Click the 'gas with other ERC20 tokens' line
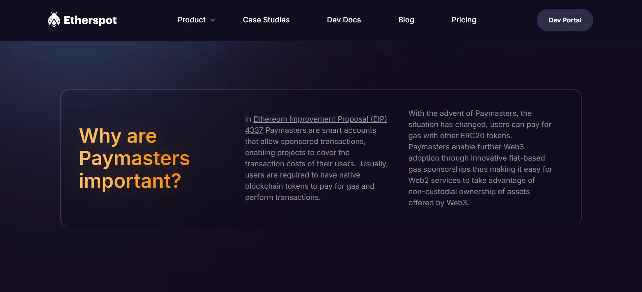This screenshot has width=642, height=292. click(x=460, y=136)
